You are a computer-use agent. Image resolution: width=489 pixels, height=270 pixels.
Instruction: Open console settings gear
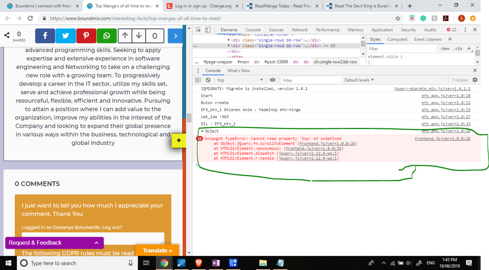click(475, 80)
